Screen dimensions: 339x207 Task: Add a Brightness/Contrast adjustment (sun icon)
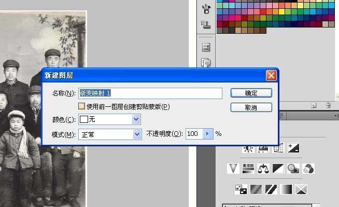(248, 148)
